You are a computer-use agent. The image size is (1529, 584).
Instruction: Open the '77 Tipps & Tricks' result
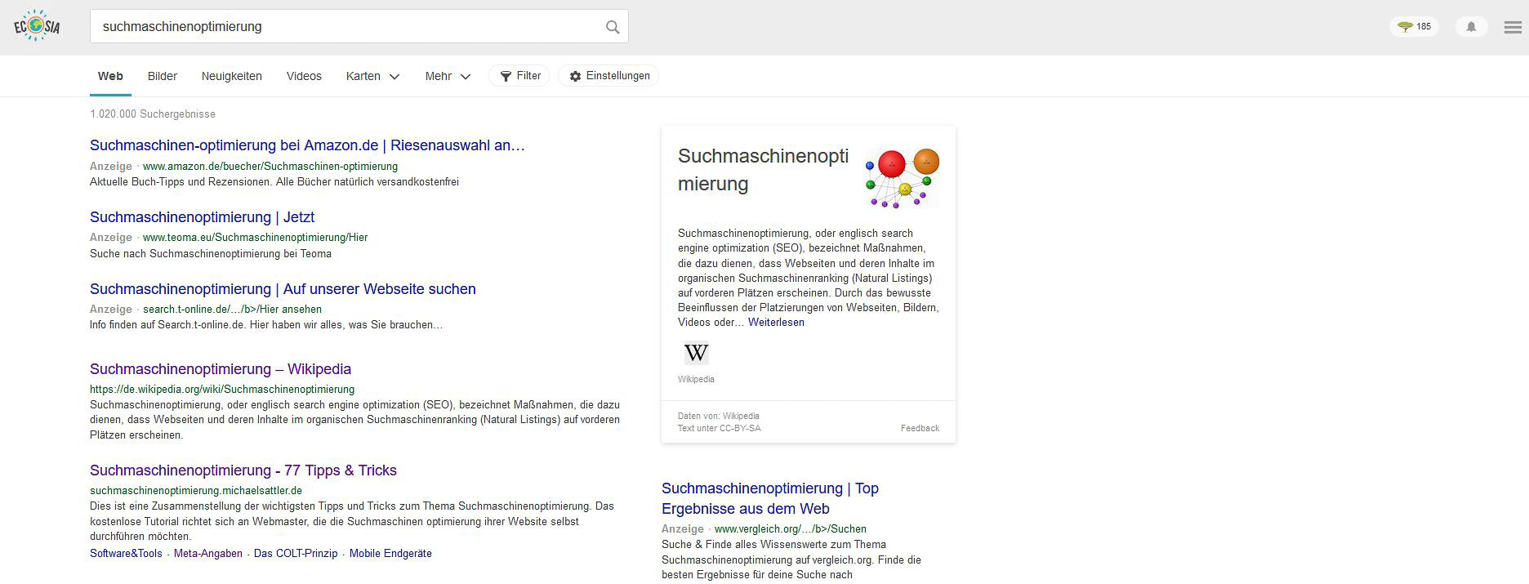243,470
